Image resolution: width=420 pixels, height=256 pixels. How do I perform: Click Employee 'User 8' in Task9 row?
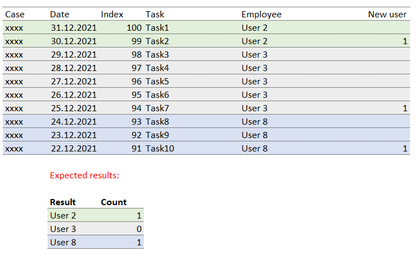pos(254,135)
